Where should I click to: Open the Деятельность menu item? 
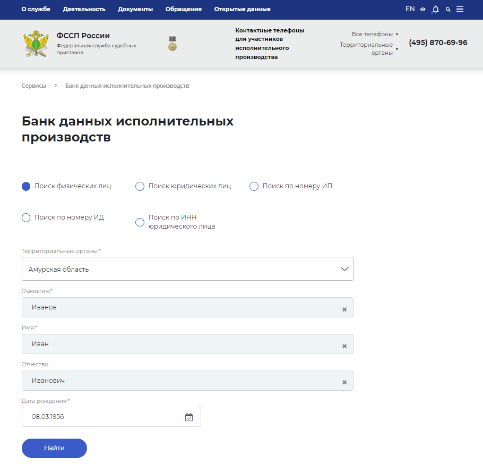click(84, 10)
